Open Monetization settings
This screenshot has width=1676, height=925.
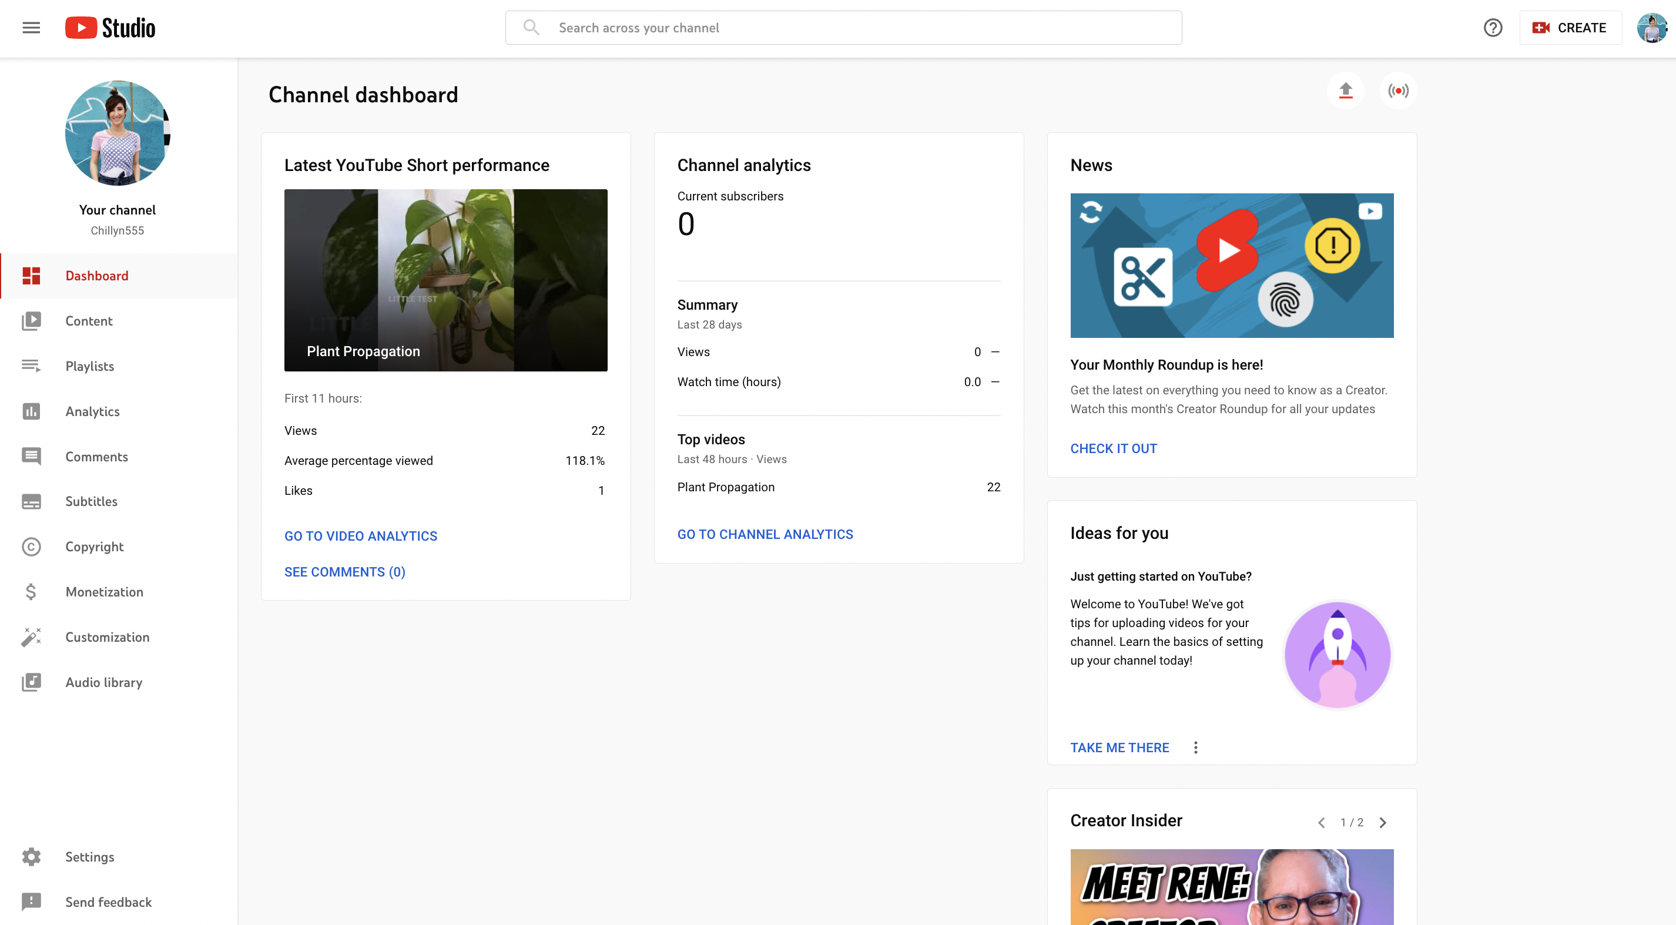[105, 591]
